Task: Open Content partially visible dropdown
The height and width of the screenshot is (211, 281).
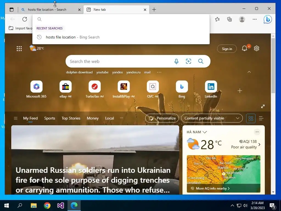Action: (x=212, y=118)
